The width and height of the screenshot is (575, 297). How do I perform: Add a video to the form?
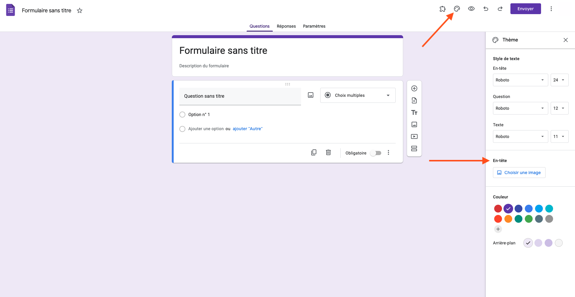point(414,136)
